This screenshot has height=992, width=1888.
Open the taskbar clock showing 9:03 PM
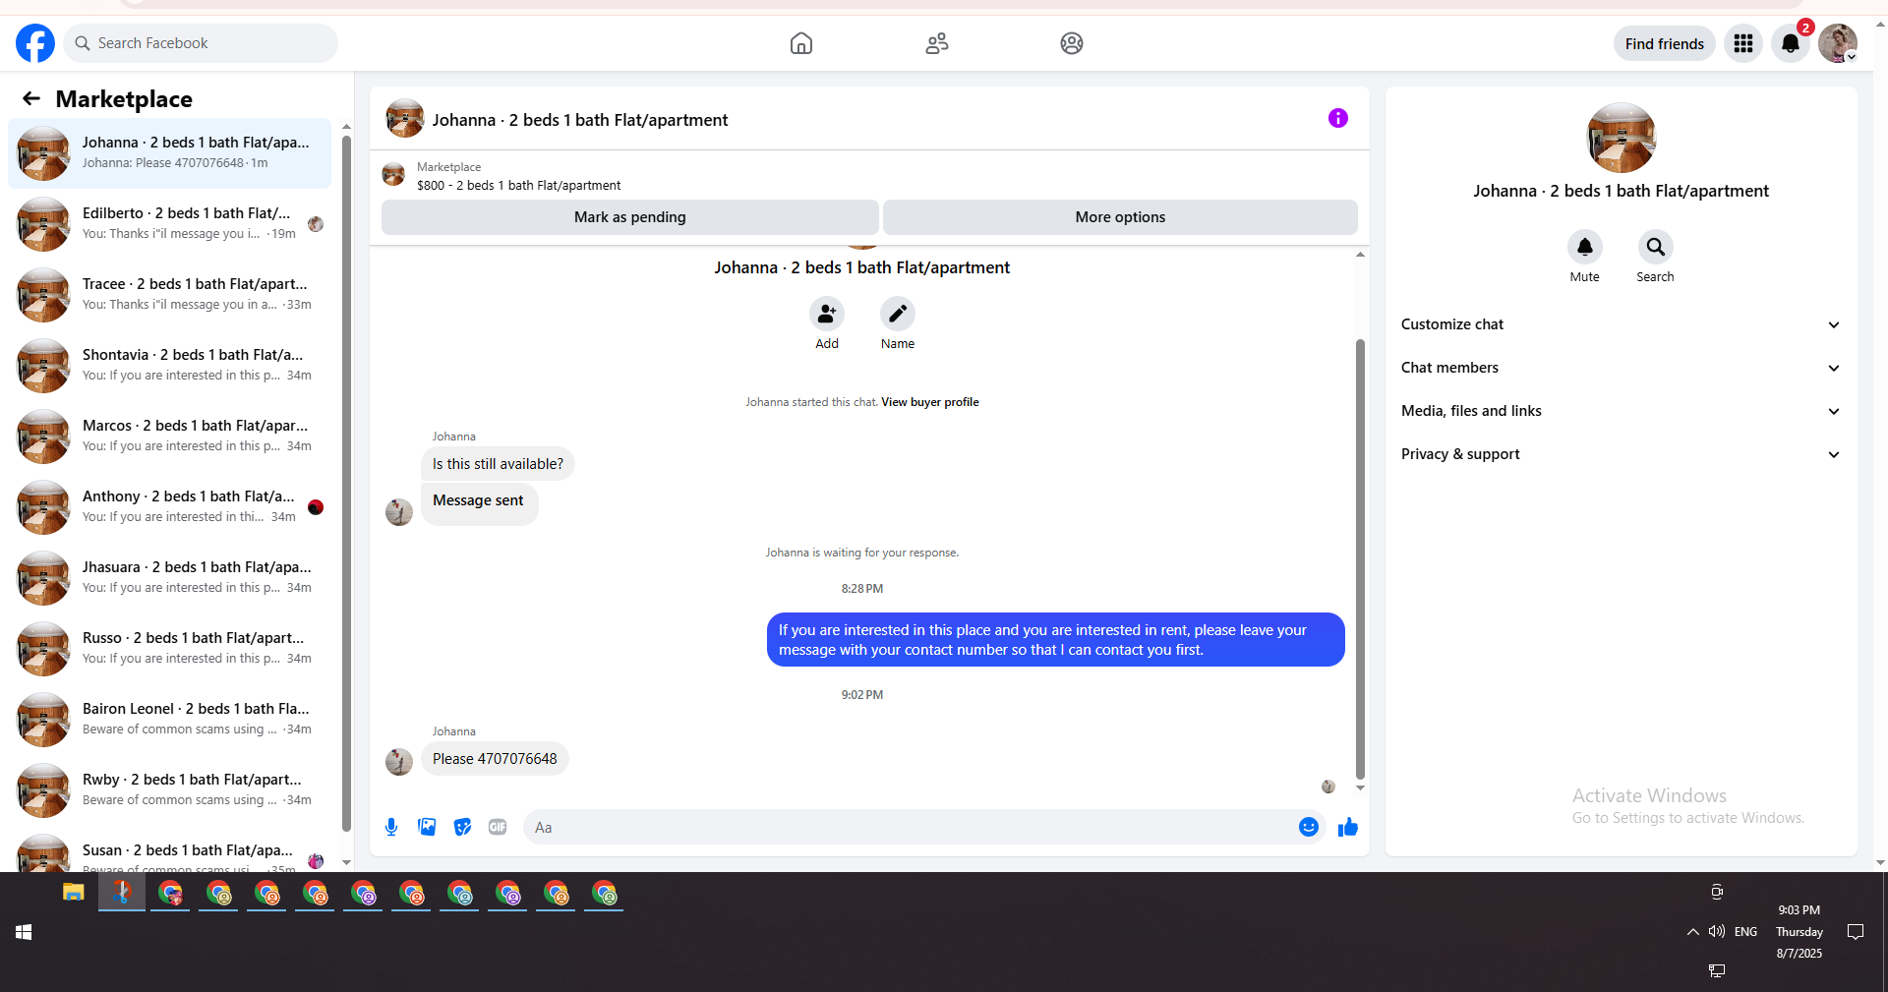(1799, 932)
